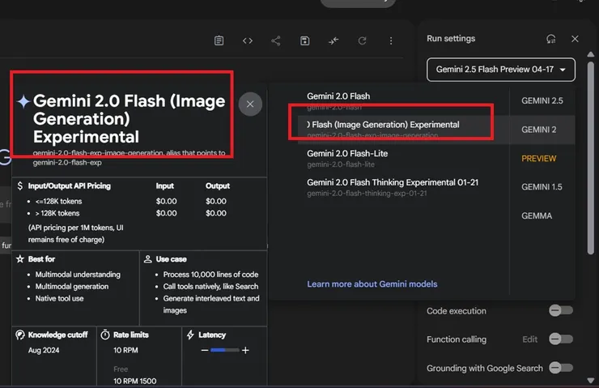
Task: Click the Save prompt floppy disk icon
Action: coord(304,41)
